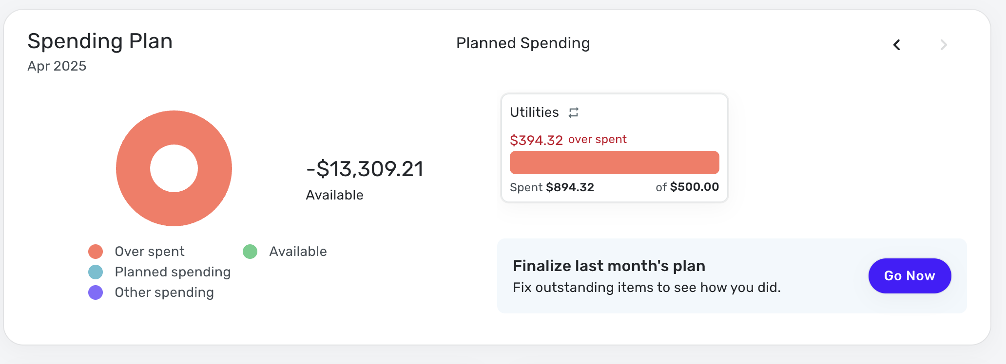
Task: Click the purple Other spending legend dot
Action: [96, 292]
